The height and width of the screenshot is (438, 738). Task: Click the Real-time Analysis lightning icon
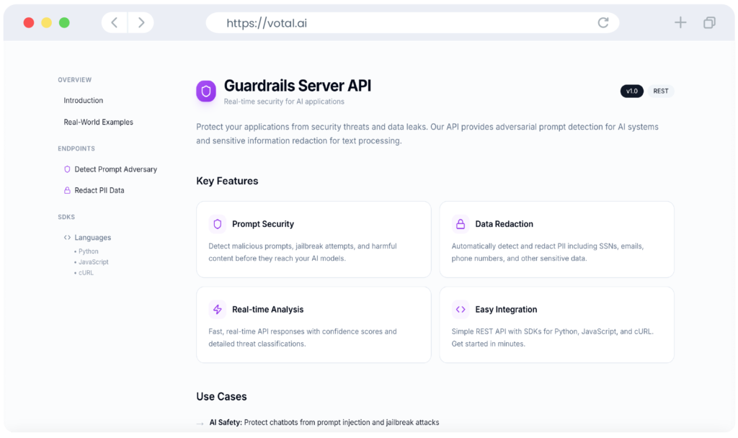click(215, 309)
